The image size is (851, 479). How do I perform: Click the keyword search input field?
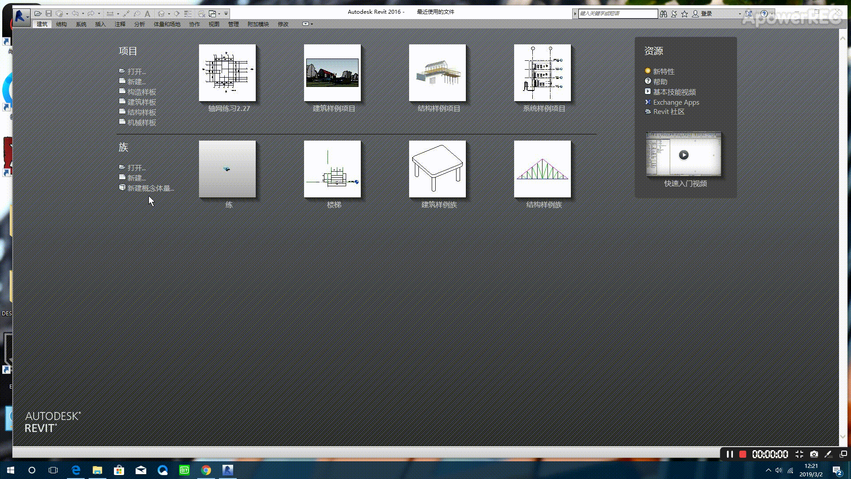[x=618, y=14]
